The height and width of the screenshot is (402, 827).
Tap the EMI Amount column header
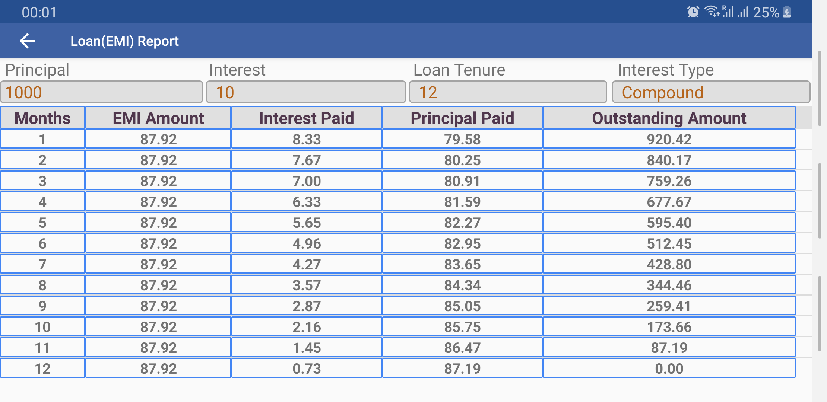[x=158, y=118]
